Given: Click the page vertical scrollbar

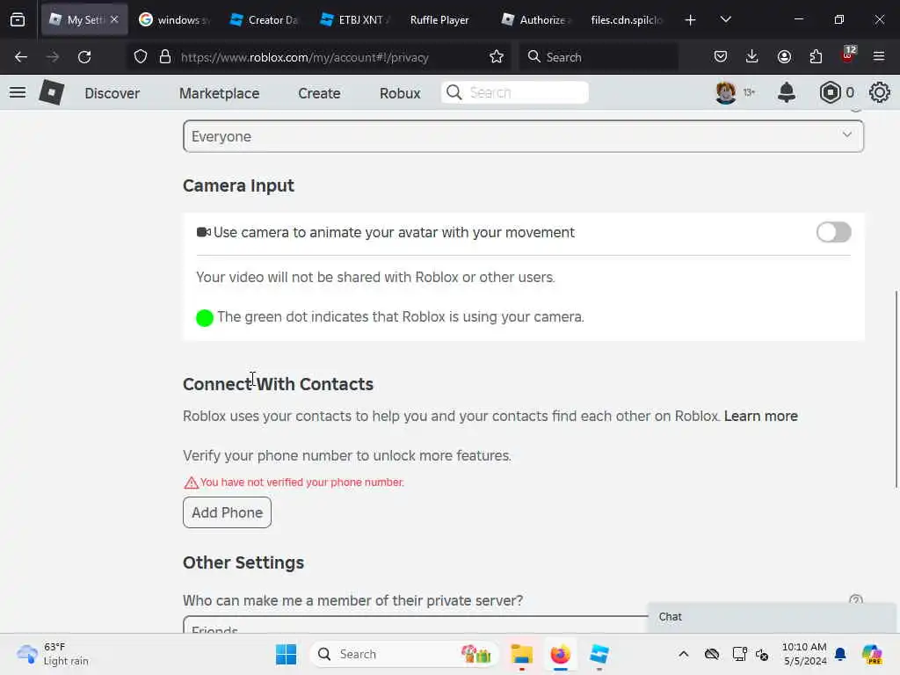Looking at the screenshot, I should 896,390.
